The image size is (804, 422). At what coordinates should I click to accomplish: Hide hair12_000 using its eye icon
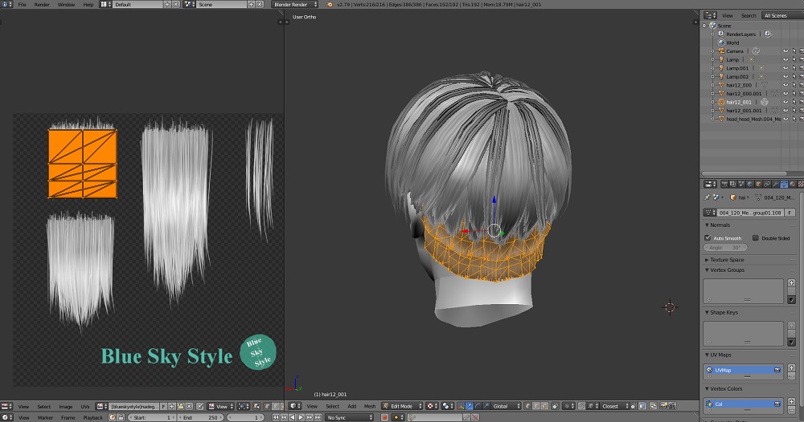pos(786,85)
